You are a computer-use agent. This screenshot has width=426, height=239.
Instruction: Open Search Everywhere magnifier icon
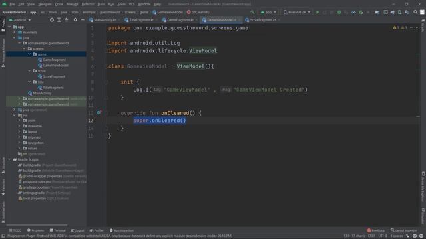[x=415, y=12]
